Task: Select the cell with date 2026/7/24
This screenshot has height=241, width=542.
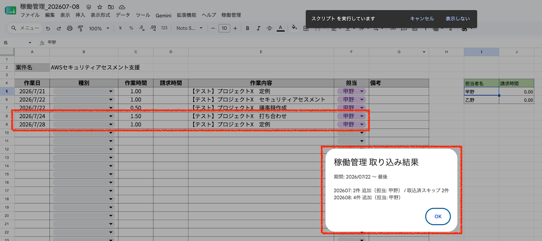Action: click(x=32, y=116)
